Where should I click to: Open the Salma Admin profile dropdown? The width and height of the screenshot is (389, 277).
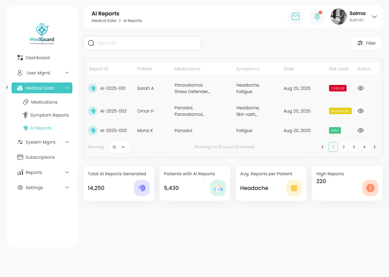coord(374,17)
